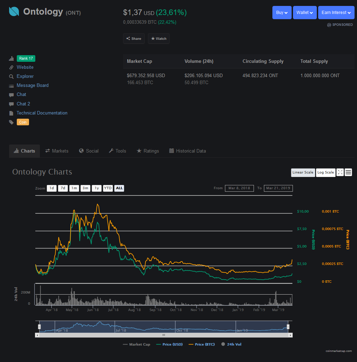Click the sponsored CoinMarketCap icon
357x362 pixels.
pyautogui.click(x=329, y=25)
